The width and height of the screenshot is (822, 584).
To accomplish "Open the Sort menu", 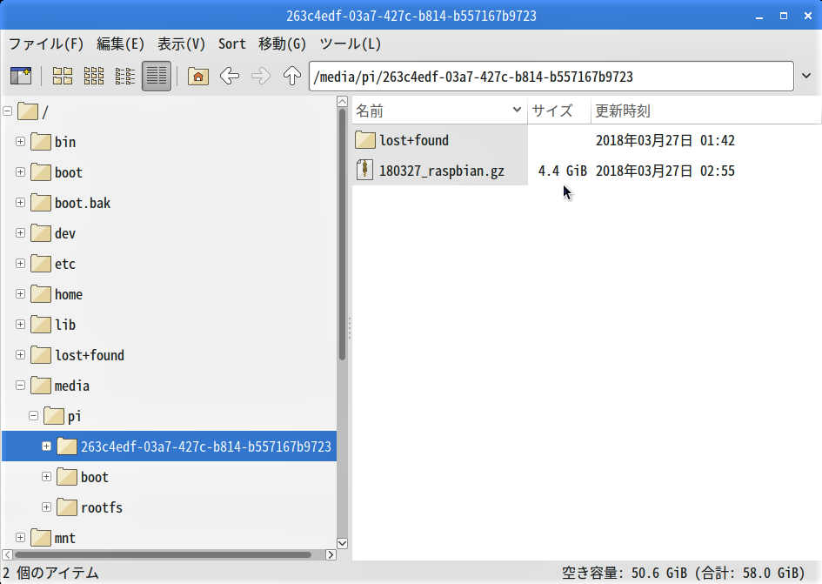I will coord(231,44).
